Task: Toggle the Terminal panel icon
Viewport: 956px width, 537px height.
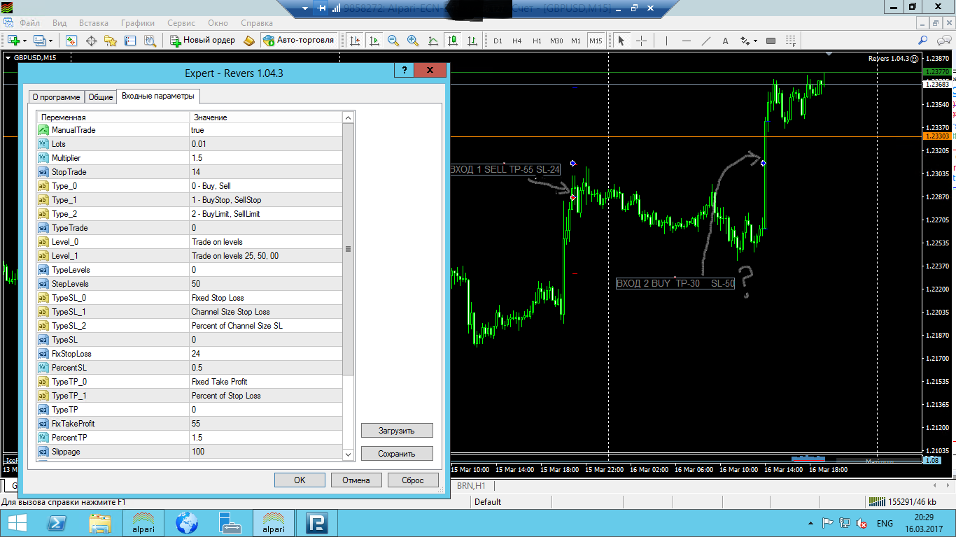Action: pyautogui.click(x=130, y=41)
